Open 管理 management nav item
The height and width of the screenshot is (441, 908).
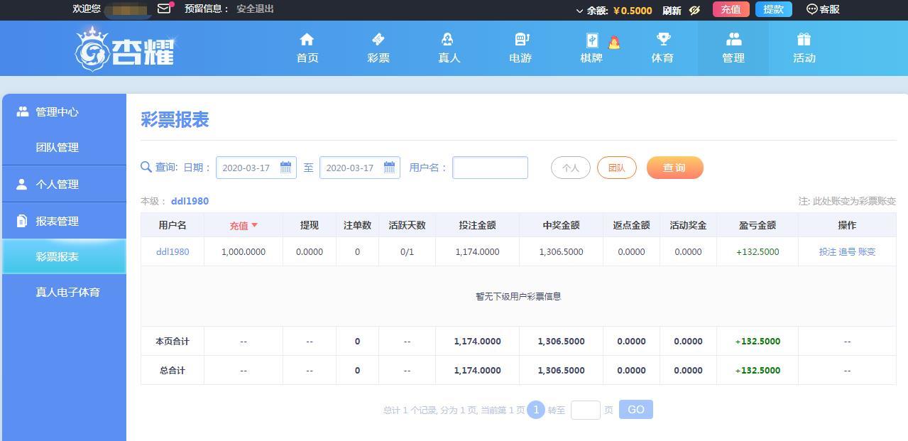pos(733,48)
